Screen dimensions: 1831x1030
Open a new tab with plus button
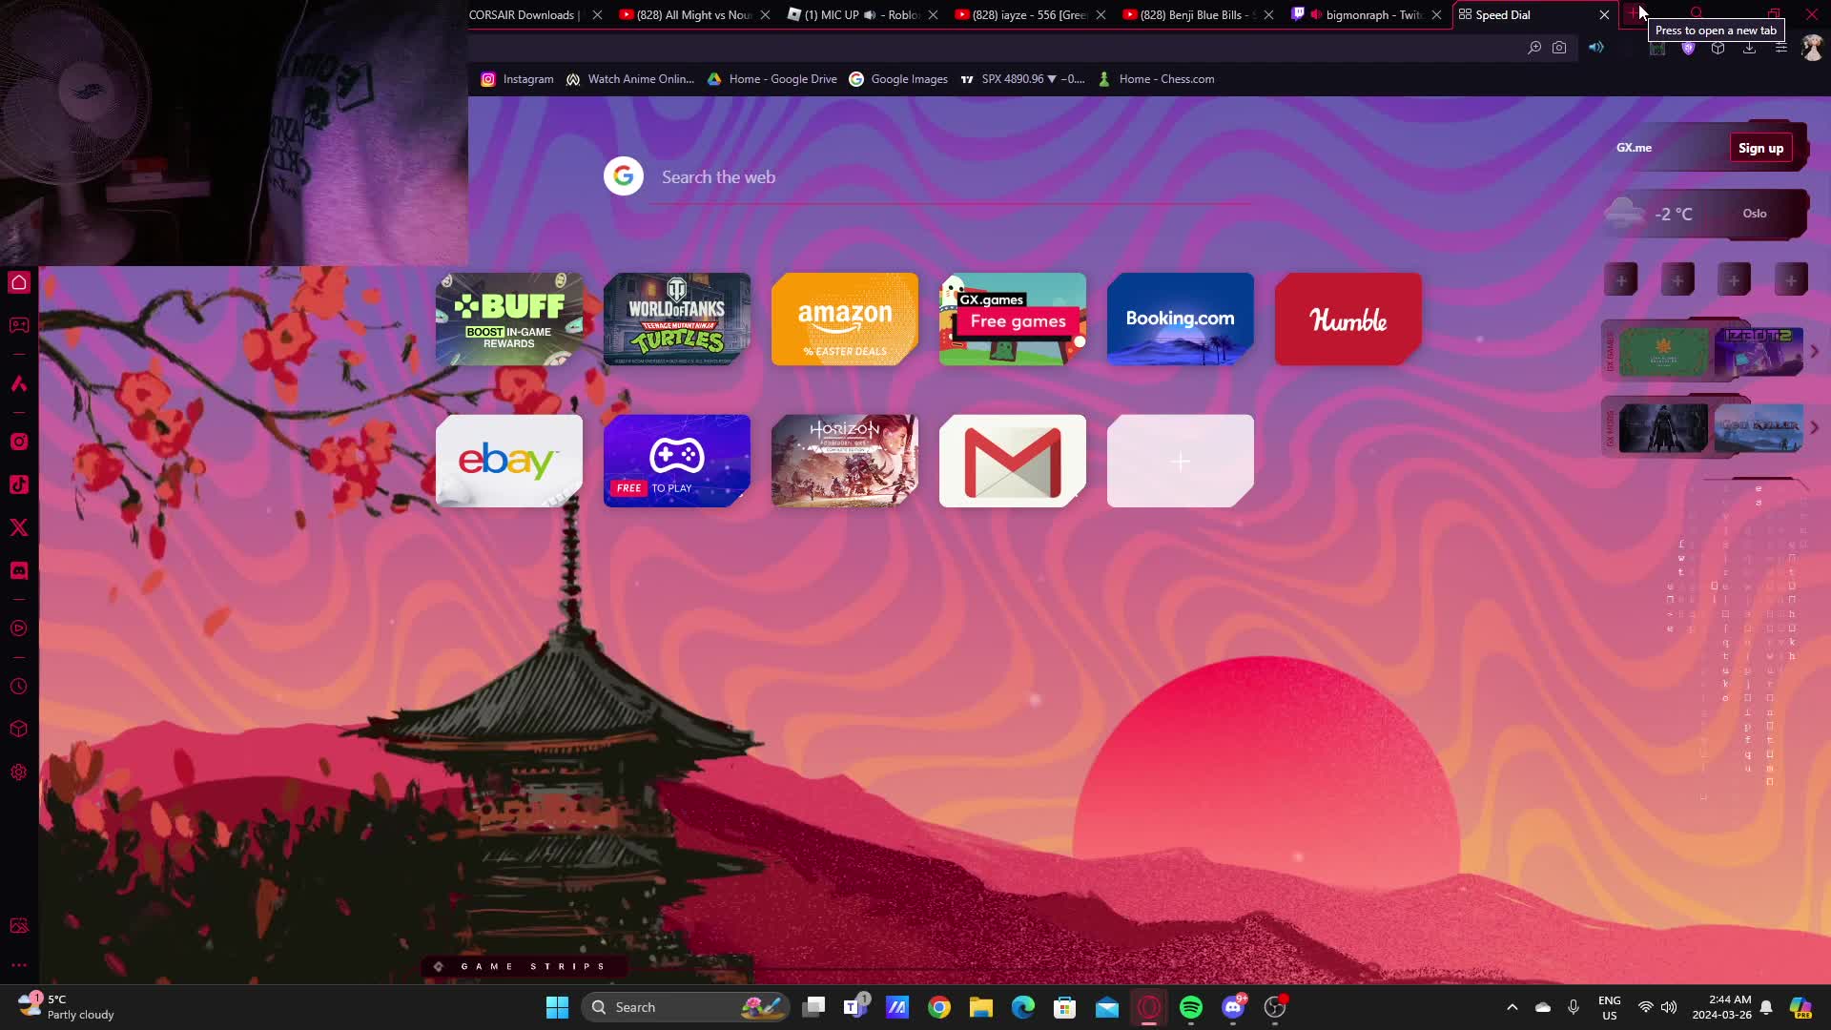pos(1634,13)
